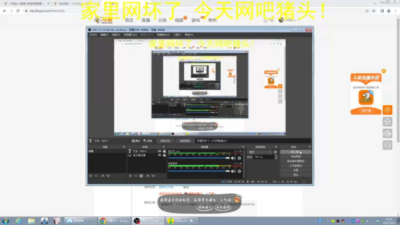Pop out the scenes dock panel

[124, 147]
